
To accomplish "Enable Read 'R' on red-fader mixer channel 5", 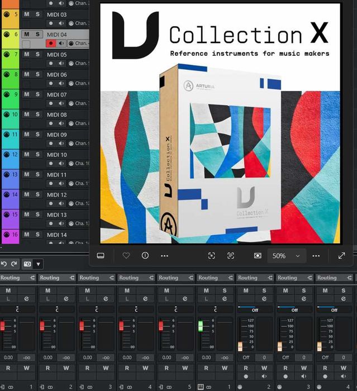I will pyautogui.click(x=166, y=368).
